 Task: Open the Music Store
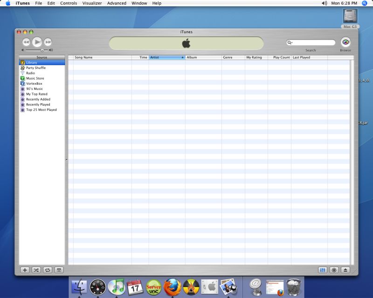42,78
